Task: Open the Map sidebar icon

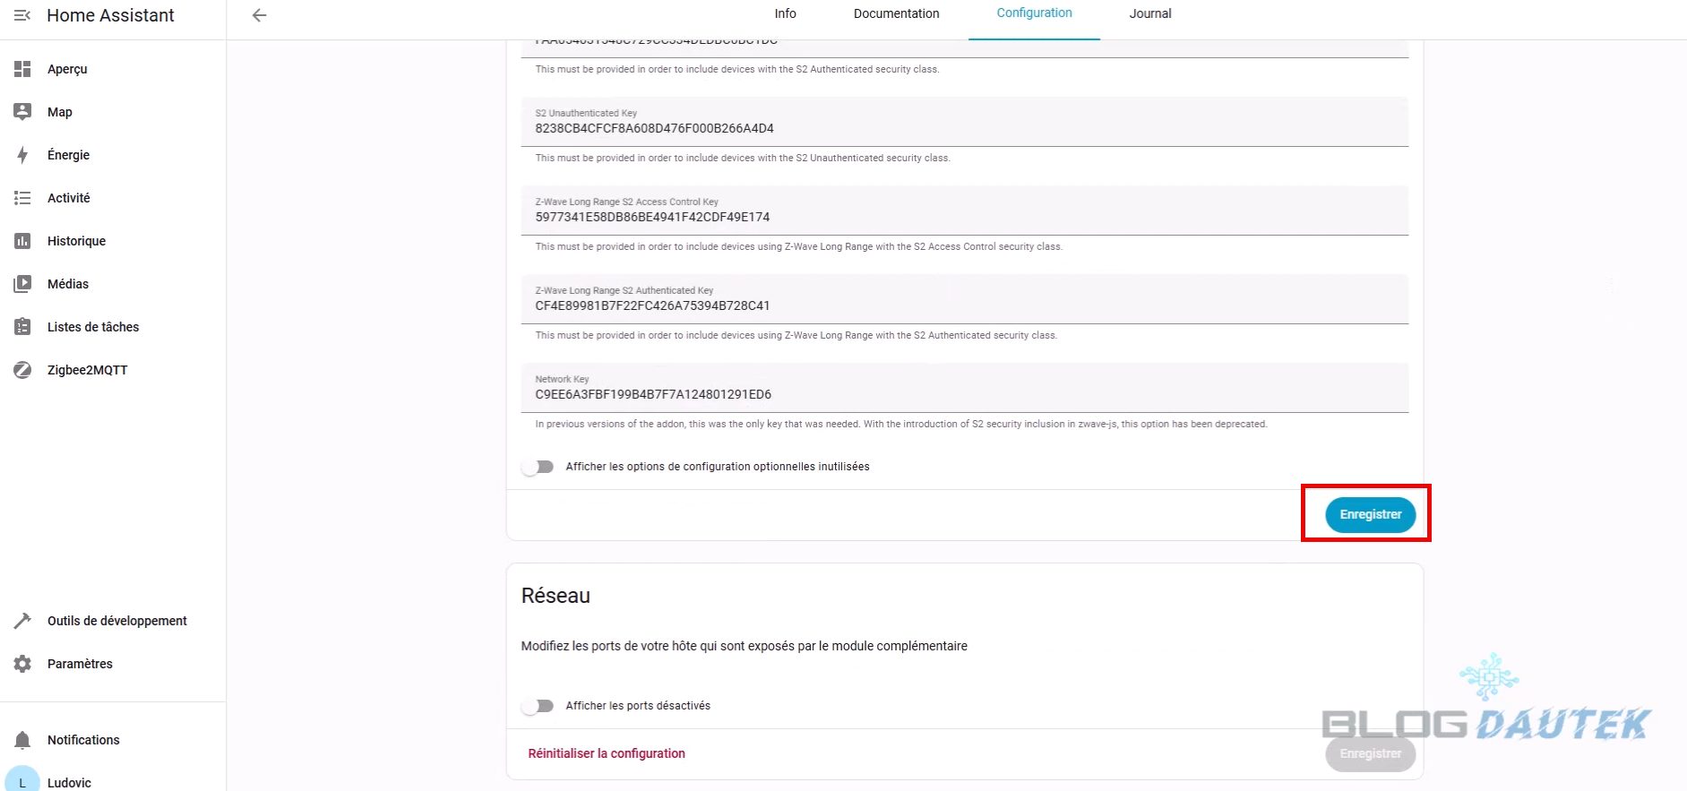Action: point(22,112)
